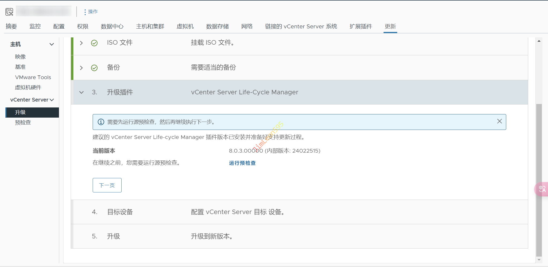Open the 操作 actions menu
Image resolution: width=548 pixels, height=267 pixels.
coord(91,12)
